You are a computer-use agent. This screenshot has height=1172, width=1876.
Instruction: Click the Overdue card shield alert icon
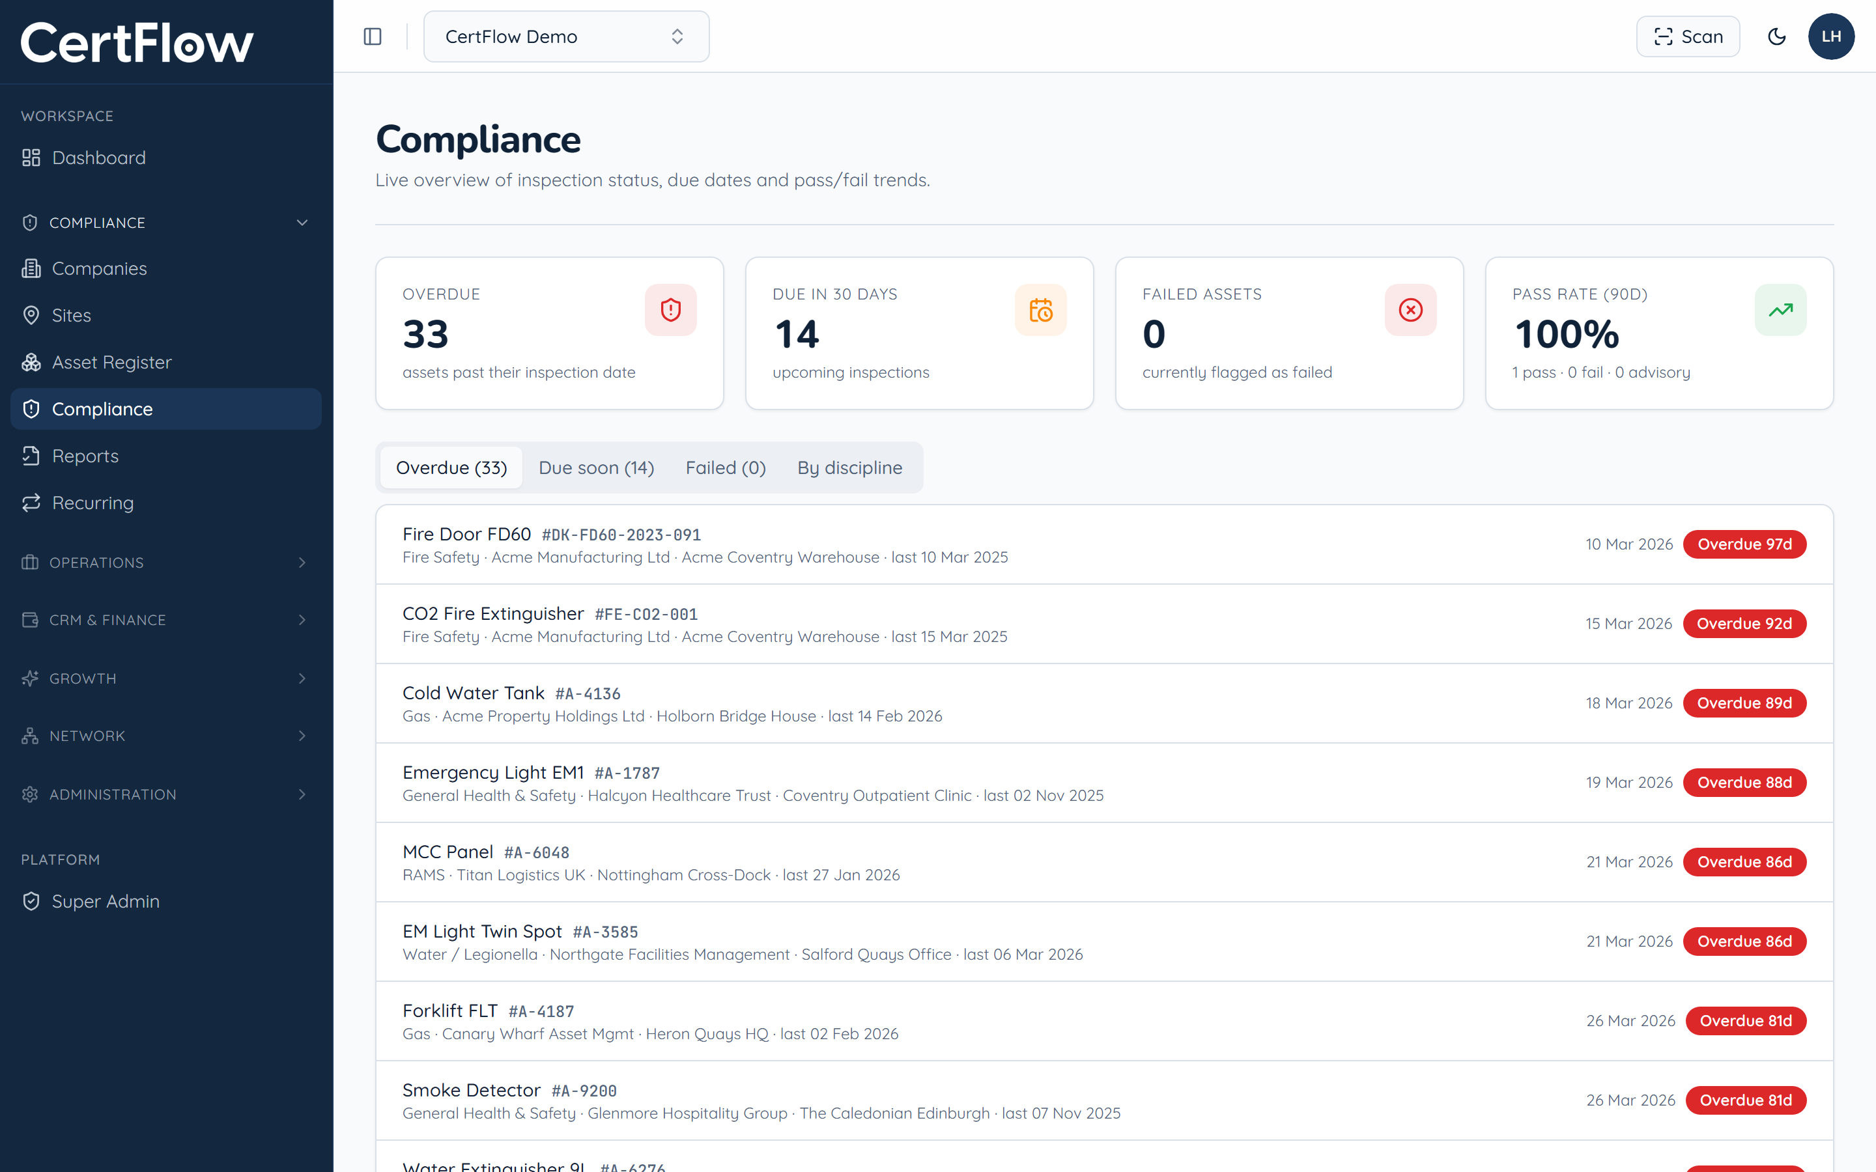(x=670, y=310)
